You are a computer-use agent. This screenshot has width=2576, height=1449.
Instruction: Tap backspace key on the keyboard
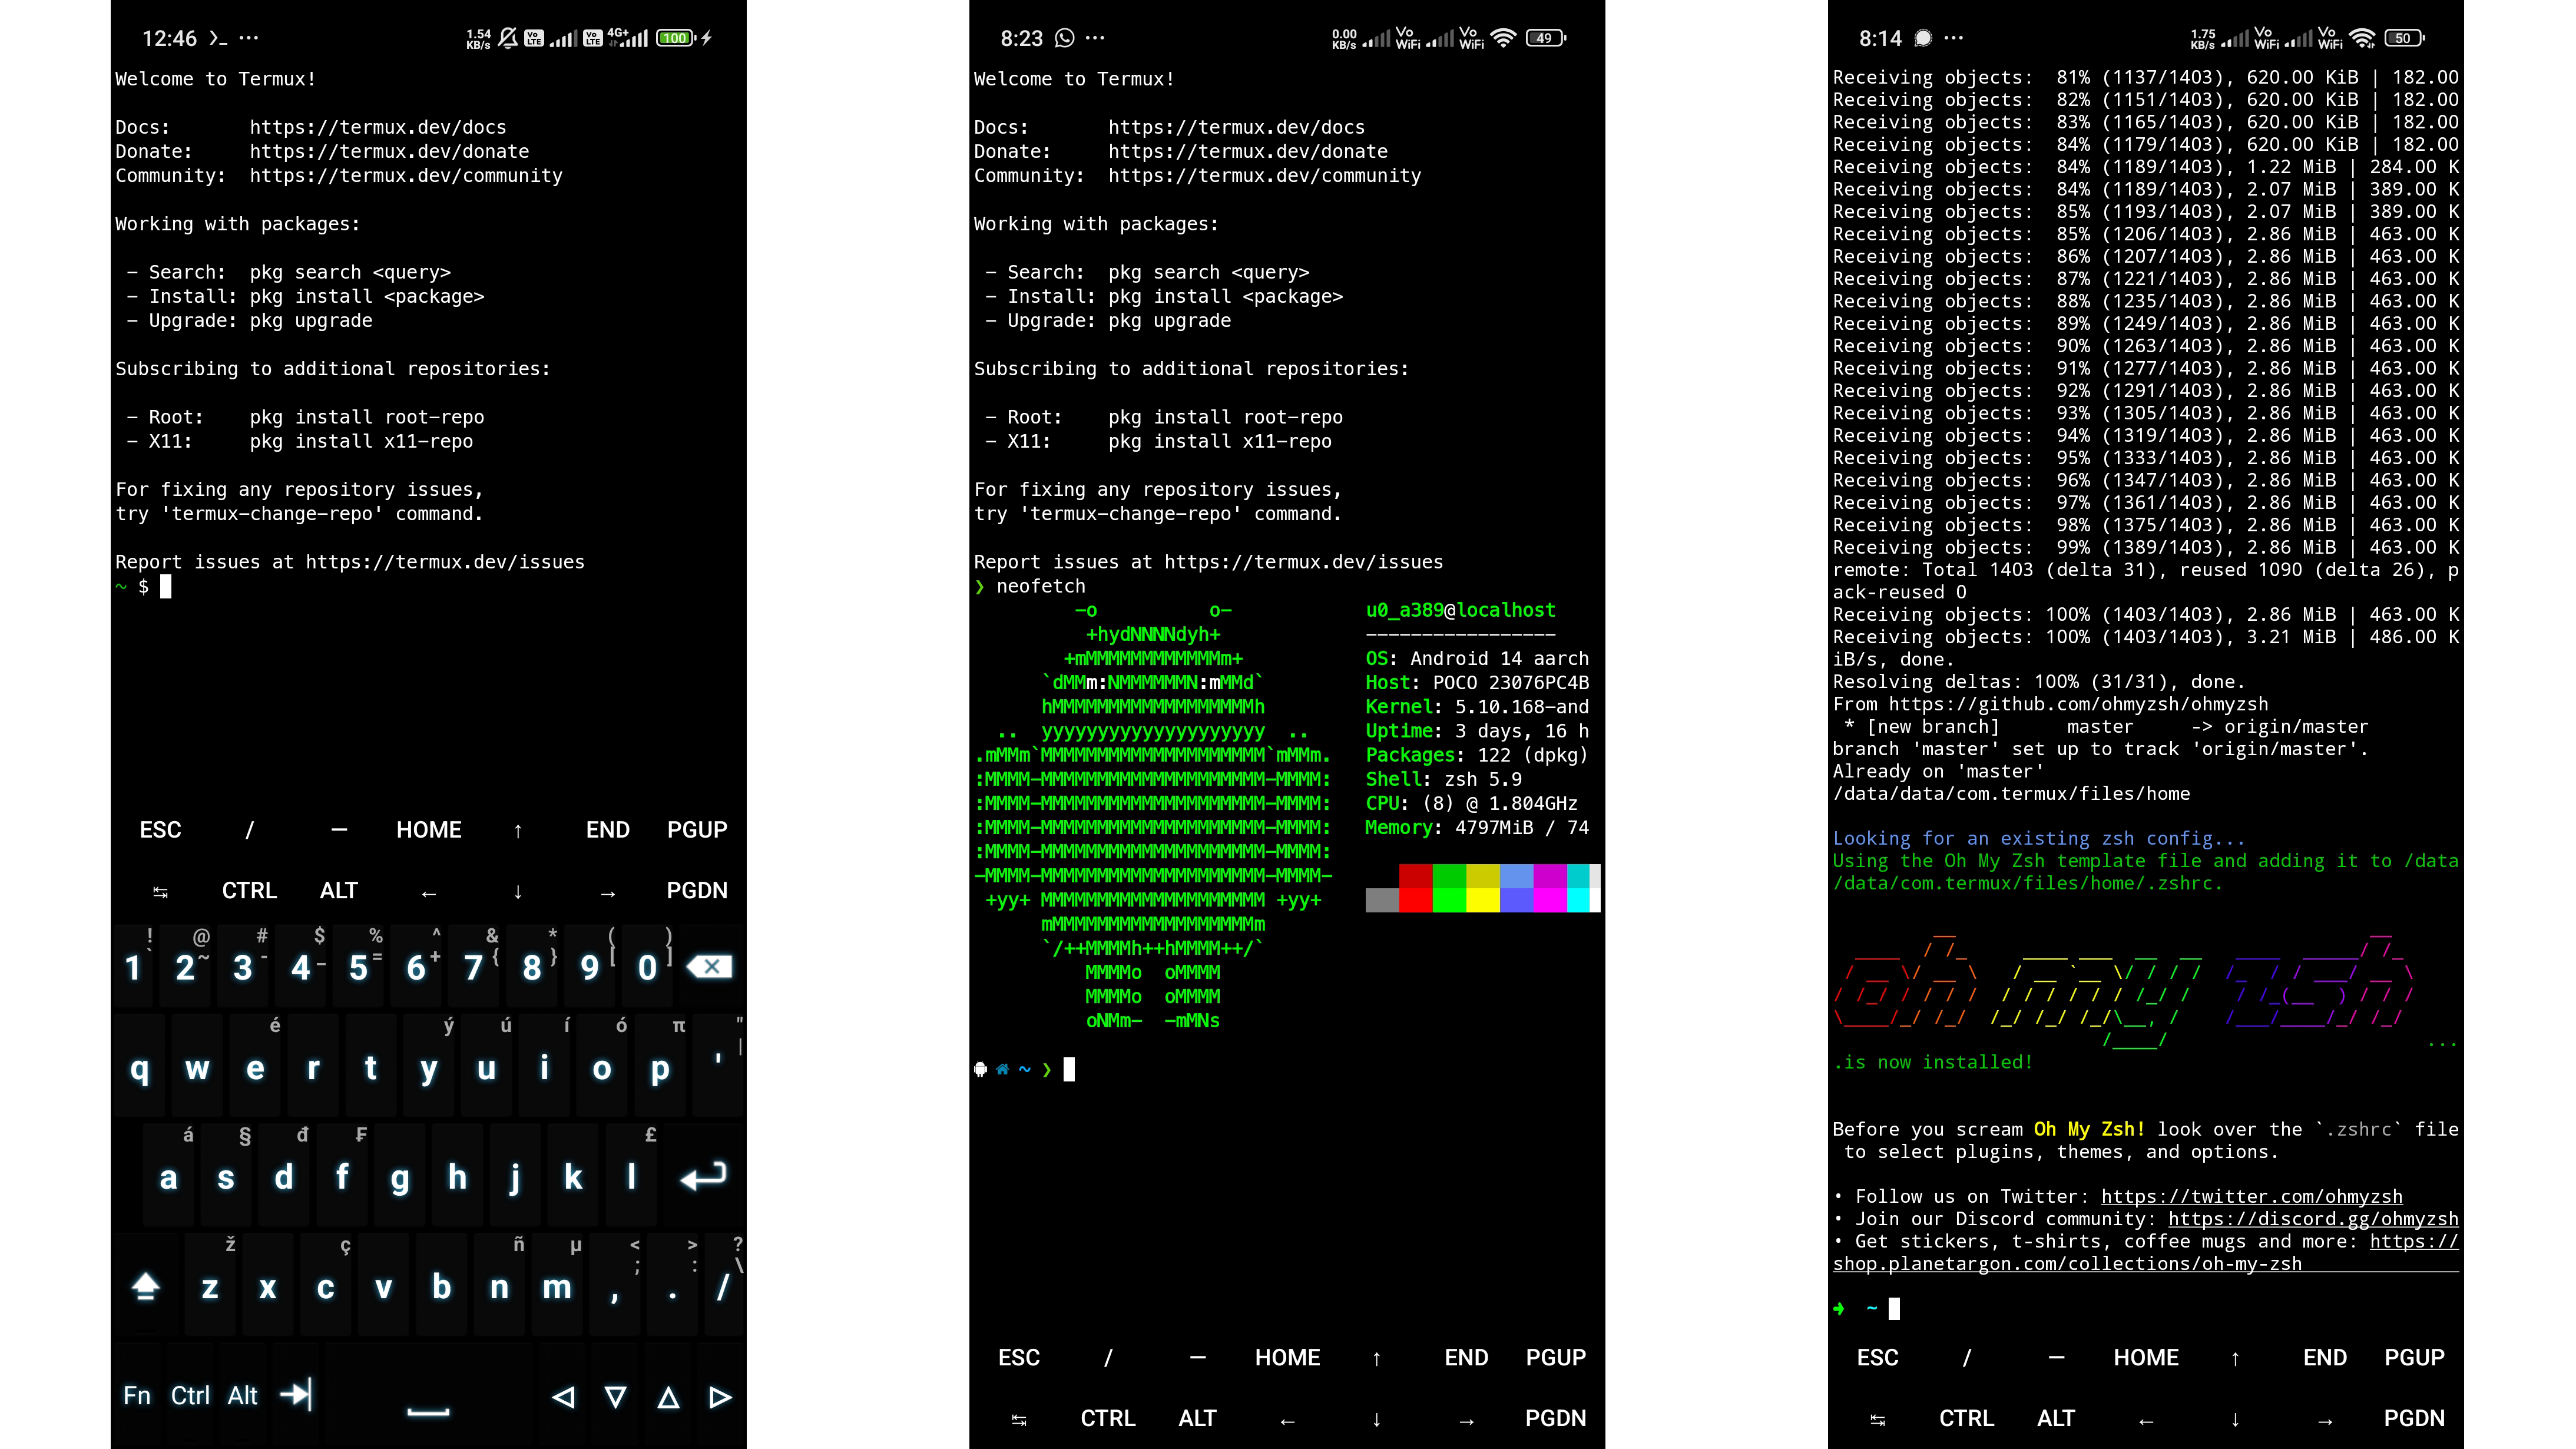709,967
